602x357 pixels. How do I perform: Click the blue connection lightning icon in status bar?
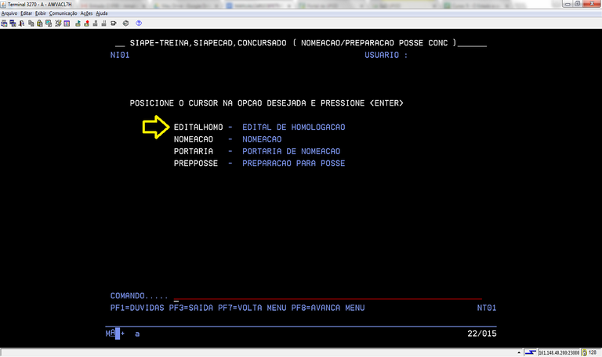[x=530, y=352]
